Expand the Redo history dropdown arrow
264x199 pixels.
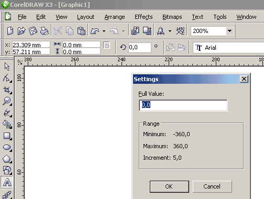pyautogui.click(x=123, y=31)
